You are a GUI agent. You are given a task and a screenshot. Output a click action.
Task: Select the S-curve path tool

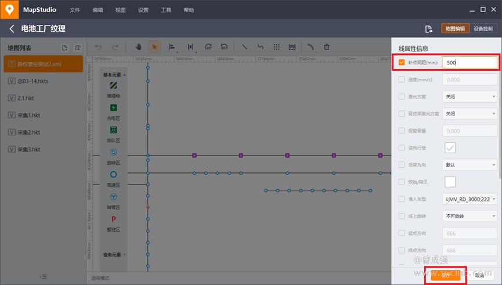point(261,47)
